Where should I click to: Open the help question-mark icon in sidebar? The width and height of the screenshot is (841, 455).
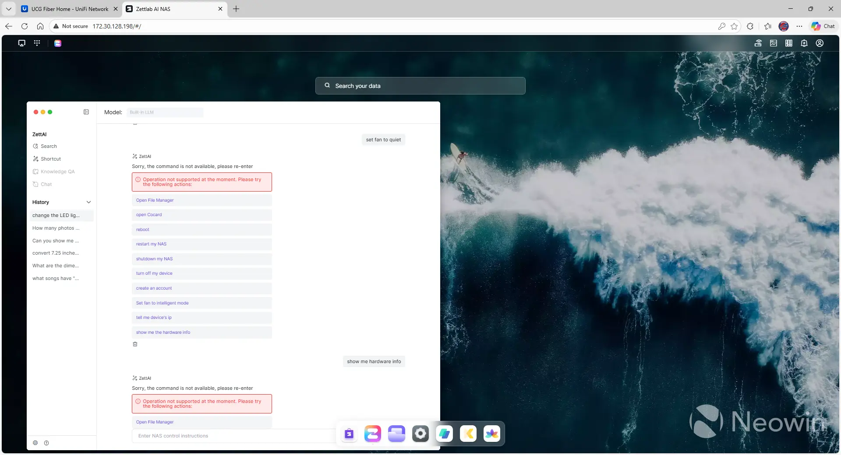46,443
